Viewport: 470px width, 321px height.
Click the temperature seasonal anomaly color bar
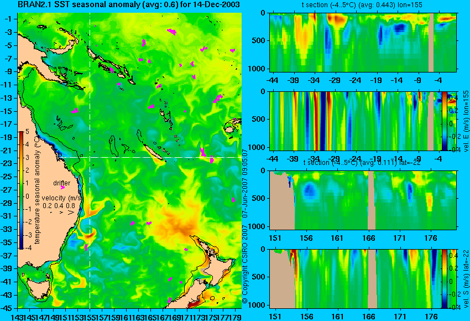click(x=21, y=190)
